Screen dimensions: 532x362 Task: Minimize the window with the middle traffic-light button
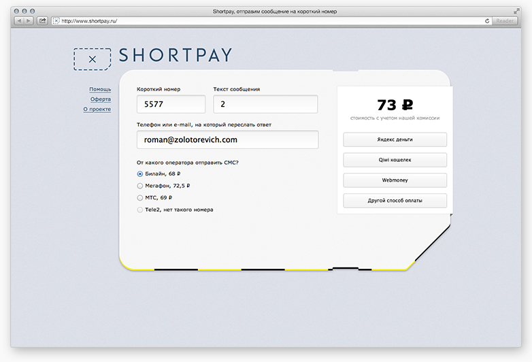click(x=24, y=11)
